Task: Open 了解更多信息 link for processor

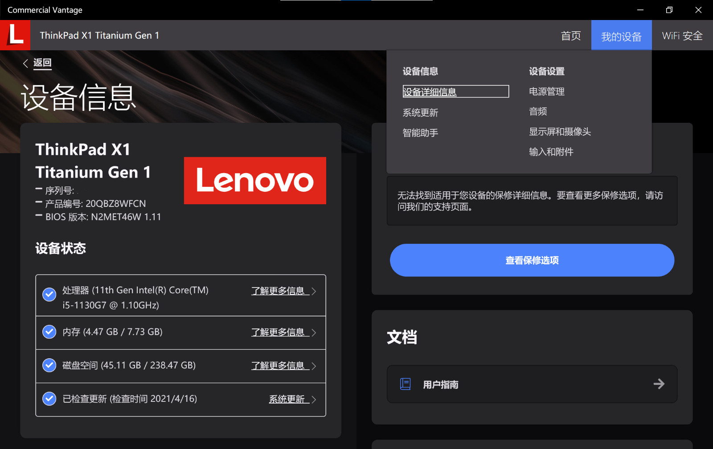Action: pos(280,291)
